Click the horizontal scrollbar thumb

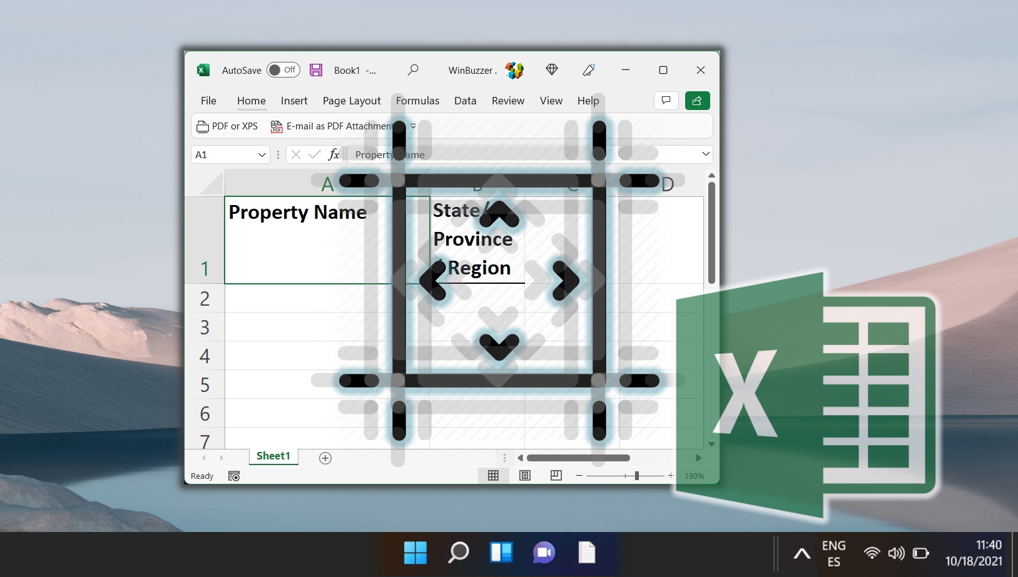[578, 458]
